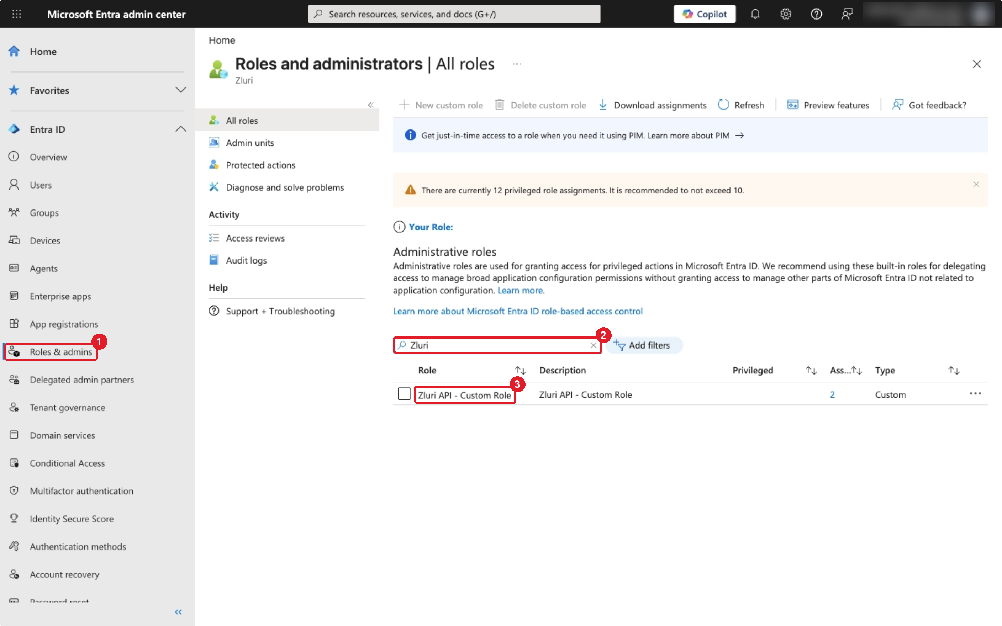Open the app launcher grid icon
Screen dimensions: 1002x626
(x=17, y=14)
